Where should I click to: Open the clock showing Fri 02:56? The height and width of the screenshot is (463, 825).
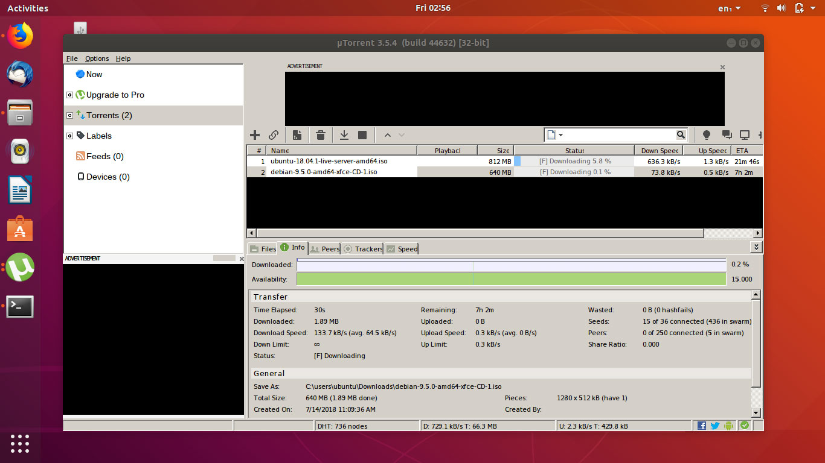point(433,8)
